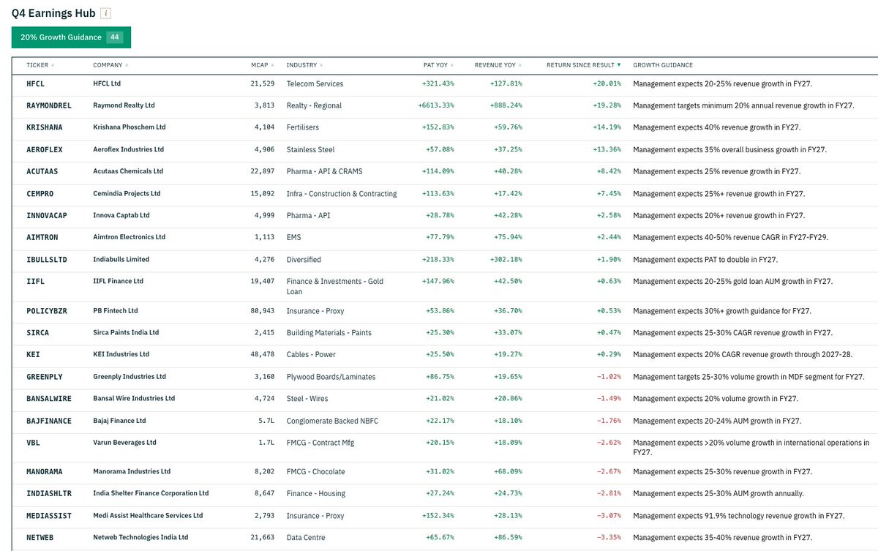This screenshot has height=551, width=878.
Task: Click industry cell Stainless Steel
Action: click(x=310, y=150)
